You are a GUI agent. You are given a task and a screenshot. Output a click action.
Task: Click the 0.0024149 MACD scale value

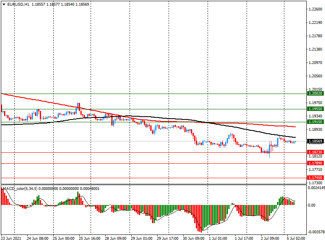tap(315, 188)
